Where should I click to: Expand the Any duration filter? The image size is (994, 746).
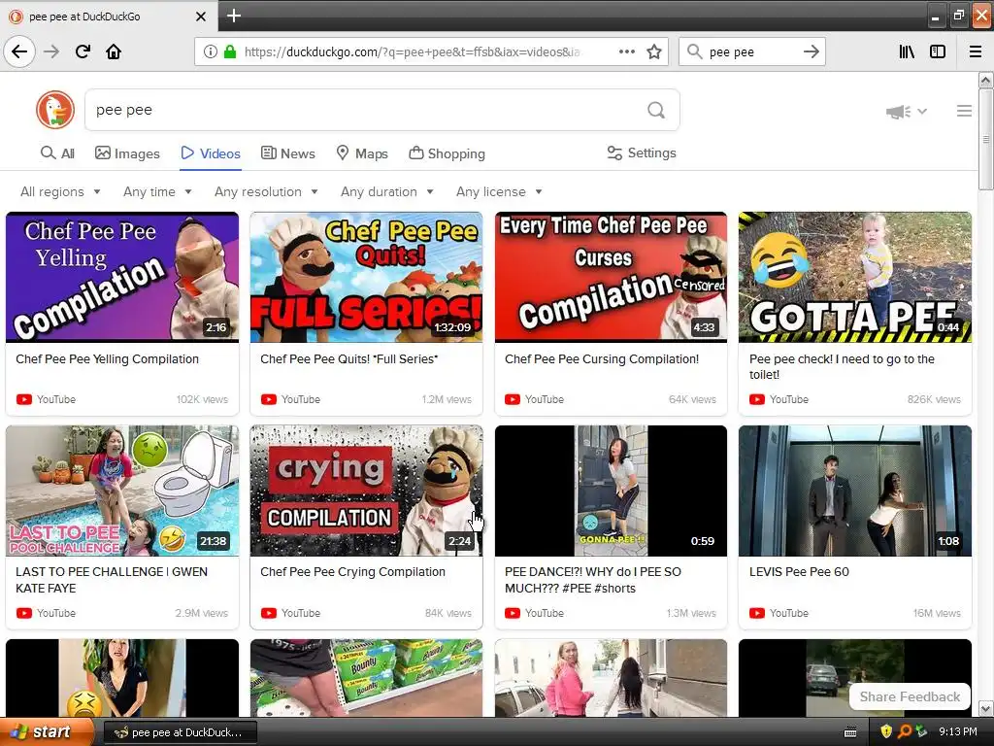pyautogui.click(x=386, y=191)
